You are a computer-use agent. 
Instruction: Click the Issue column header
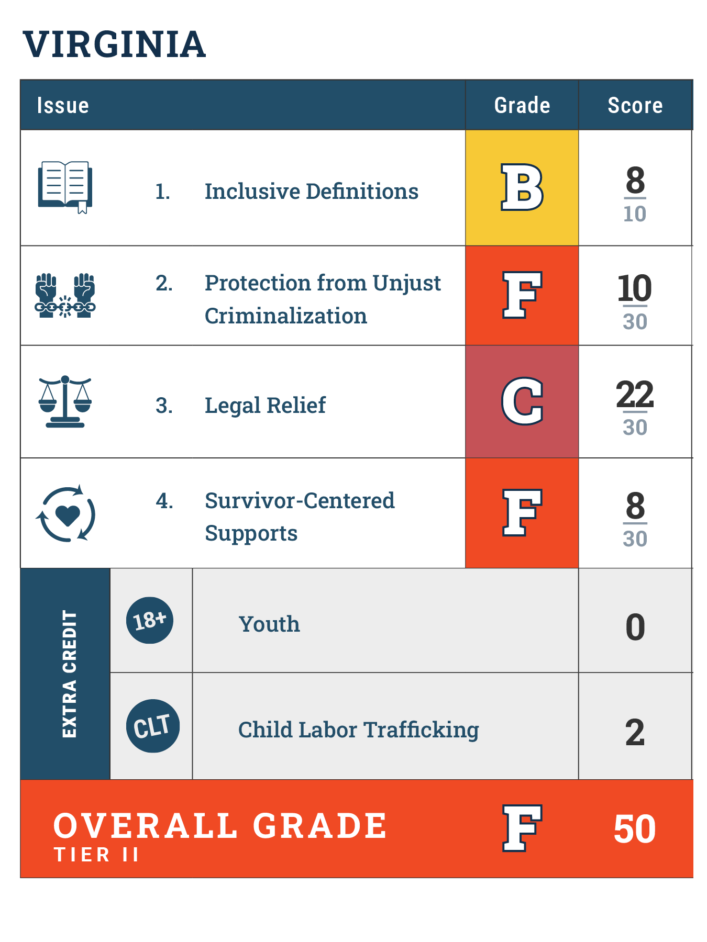click(x=63, y=106)
